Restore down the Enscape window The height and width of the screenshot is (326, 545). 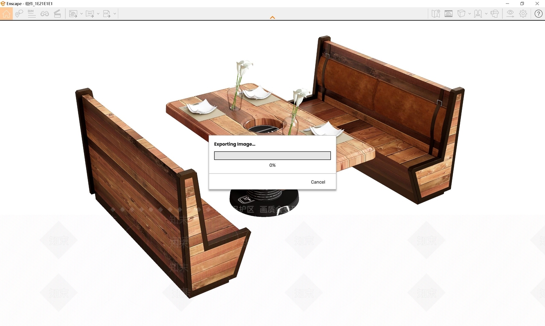(522, 3)
